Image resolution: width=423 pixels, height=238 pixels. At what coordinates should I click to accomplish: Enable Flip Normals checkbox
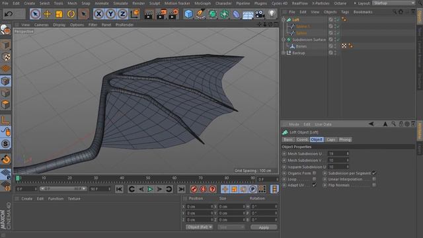pyautogui.click(x=374, y=185)
